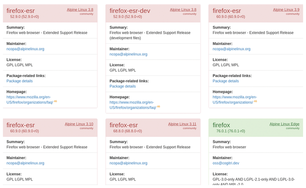Click firefox-esr title on the Alpine Linux 3.11 card
306x188 pixels.
pos(123,125)
